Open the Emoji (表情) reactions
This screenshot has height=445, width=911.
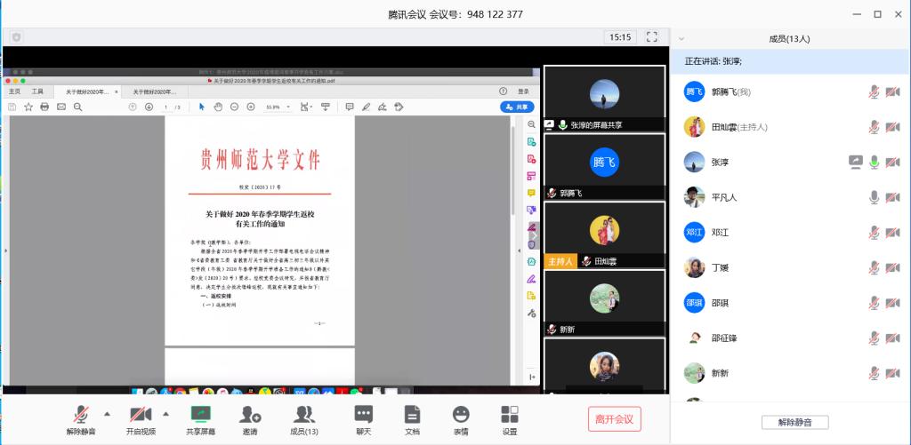[x=460, y=415]
